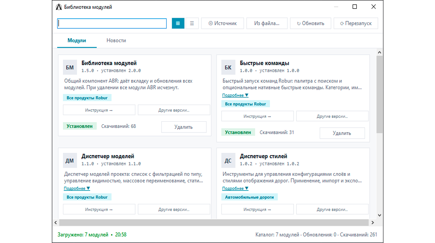This screenshot has height=243, width=435.
Task: Expand Подробнее in Быстрые команды card
Action: click(x=235, y=95)
